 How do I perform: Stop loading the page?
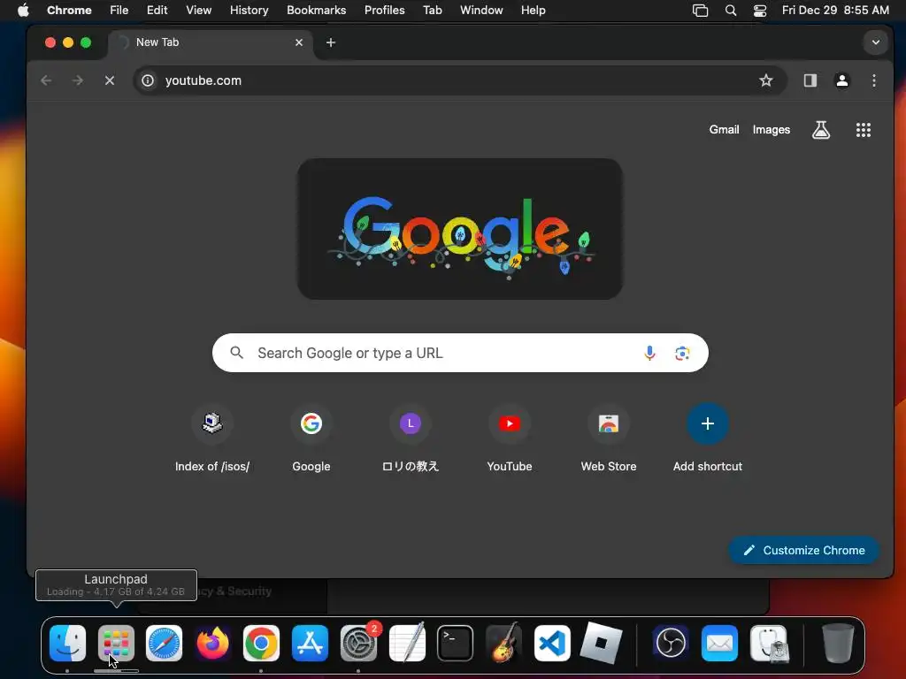pos(109,80)
